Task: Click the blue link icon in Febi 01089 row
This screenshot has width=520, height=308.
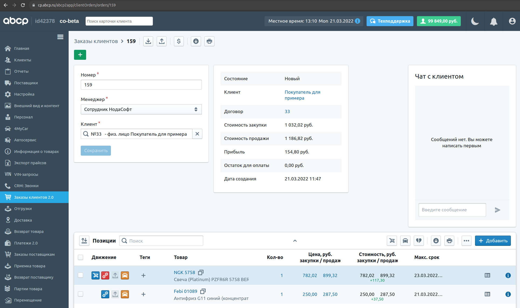Action: click(x=105, y=294)
